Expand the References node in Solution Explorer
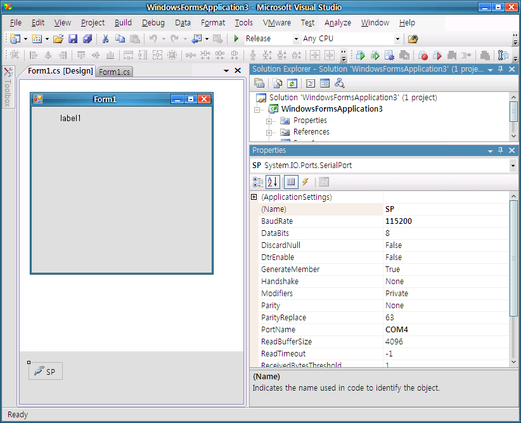The image size is (521, 423). pos(269,133)
